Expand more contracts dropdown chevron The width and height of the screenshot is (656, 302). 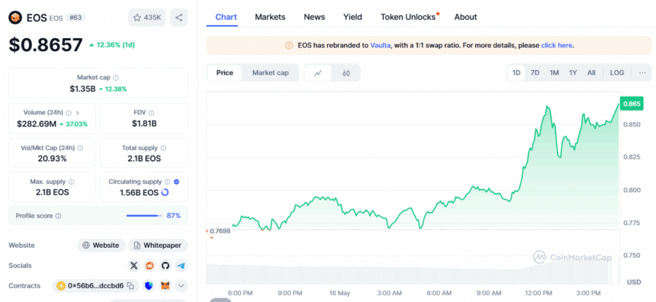click(181, 286)
